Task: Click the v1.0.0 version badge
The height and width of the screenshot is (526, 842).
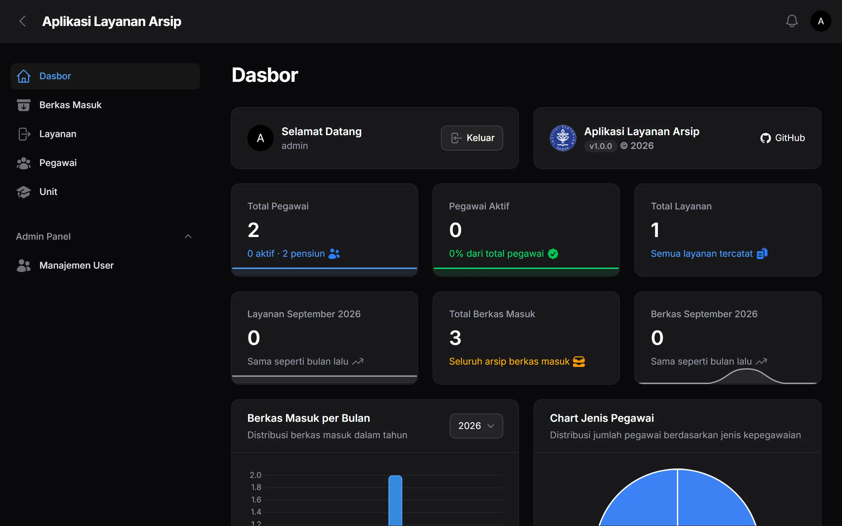Action: (x=601, y=146)
